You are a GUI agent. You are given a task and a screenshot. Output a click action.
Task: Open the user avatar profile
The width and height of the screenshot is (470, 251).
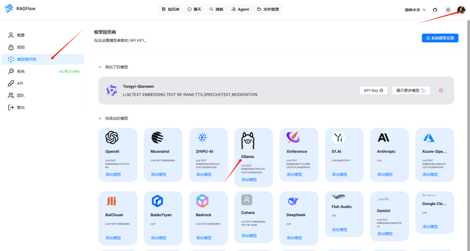click(x=461, y=10)
